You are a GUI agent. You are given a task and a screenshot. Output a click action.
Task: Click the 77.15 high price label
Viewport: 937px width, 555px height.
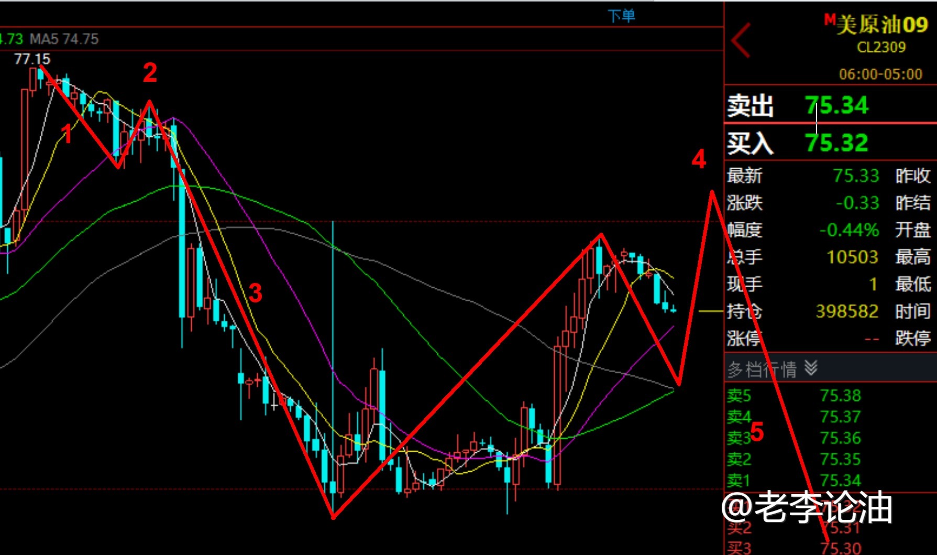click(32, 59)
